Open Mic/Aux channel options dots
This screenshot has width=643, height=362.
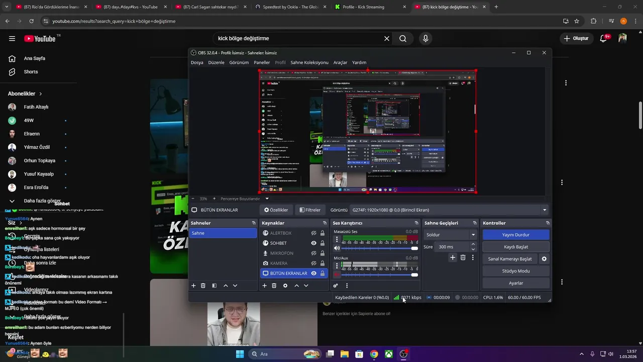337,266
